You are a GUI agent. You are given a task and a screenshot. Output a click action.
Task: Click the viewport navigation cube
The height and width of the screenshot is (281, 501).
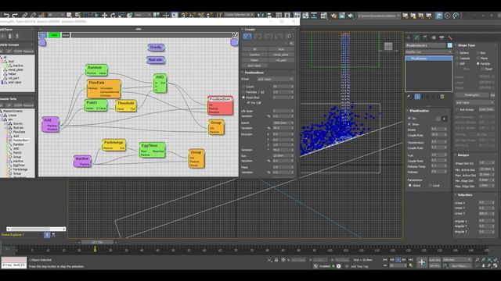click(x=388, y=47)
